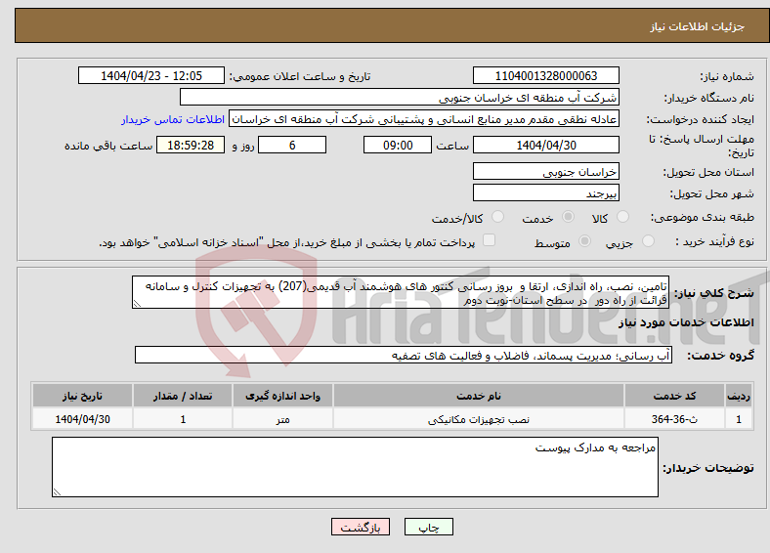Click the ردیف column header
The image size is (770, 553).
tap(739, 396)
